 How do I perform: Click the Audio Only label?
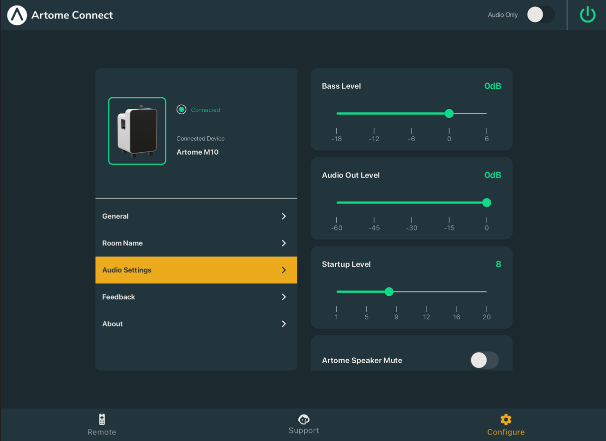point(503,15)
